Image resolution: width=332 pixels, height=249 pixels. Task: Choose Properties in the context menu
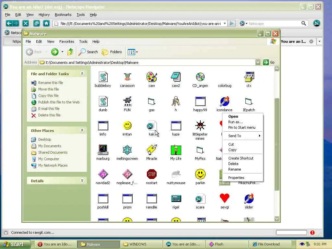243,178
